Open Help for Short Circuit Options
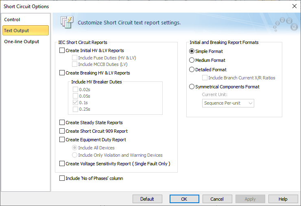 pos(283,199)
